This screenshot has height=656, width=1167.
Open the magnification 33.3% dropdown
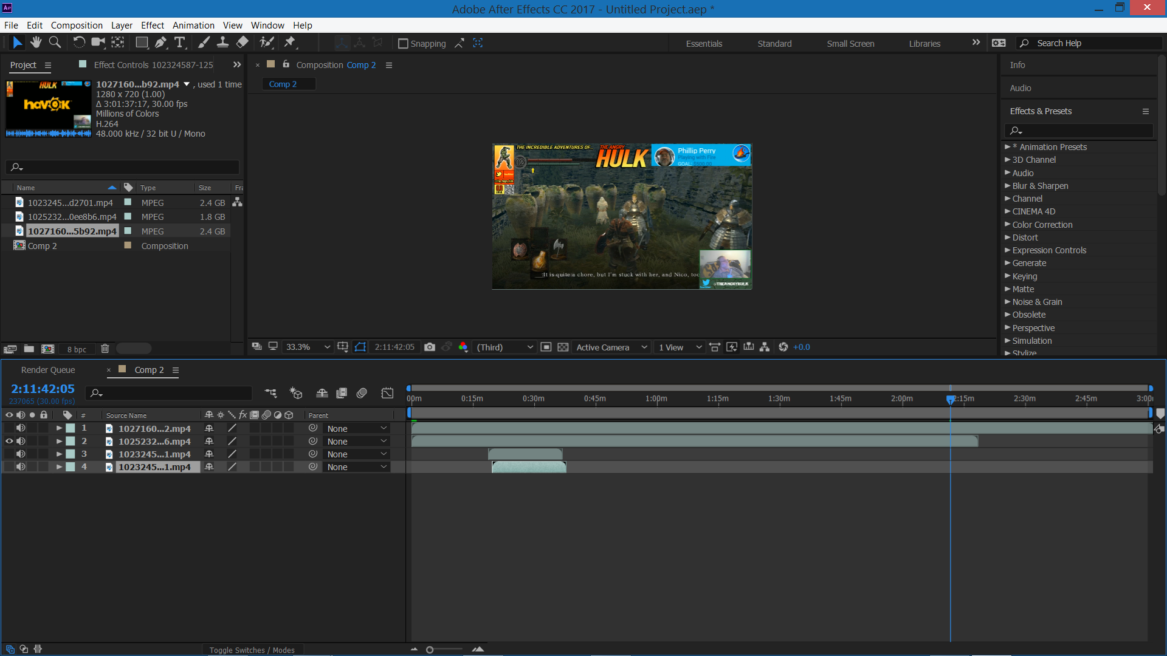pos(308,347)
